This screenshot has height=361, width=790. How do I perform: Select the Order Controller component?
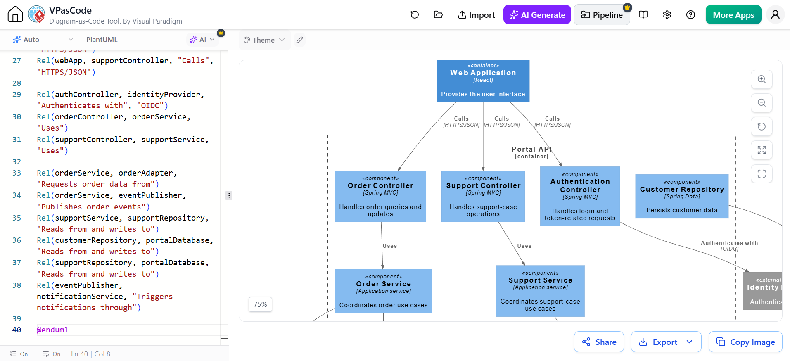(380, 196)
